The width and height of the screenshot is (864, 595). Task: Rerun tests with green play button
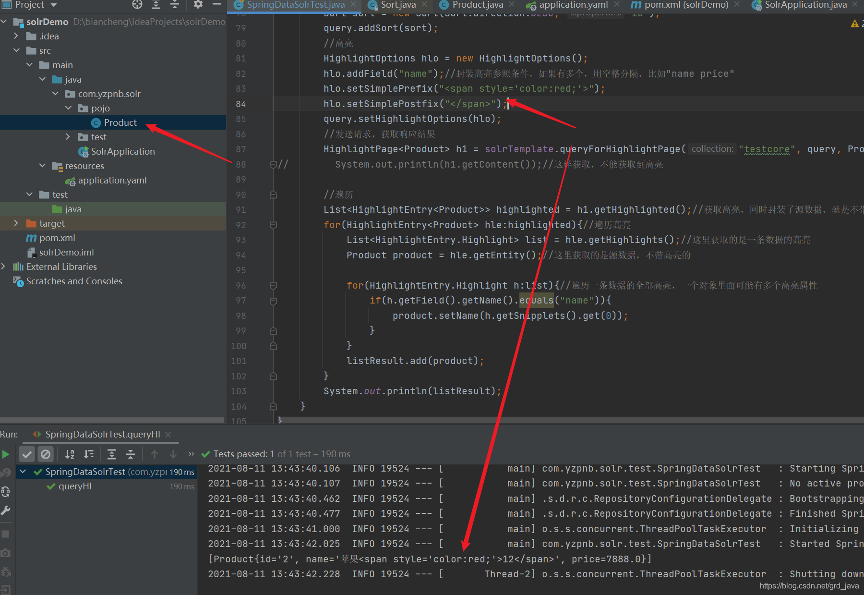coord(6,454)
